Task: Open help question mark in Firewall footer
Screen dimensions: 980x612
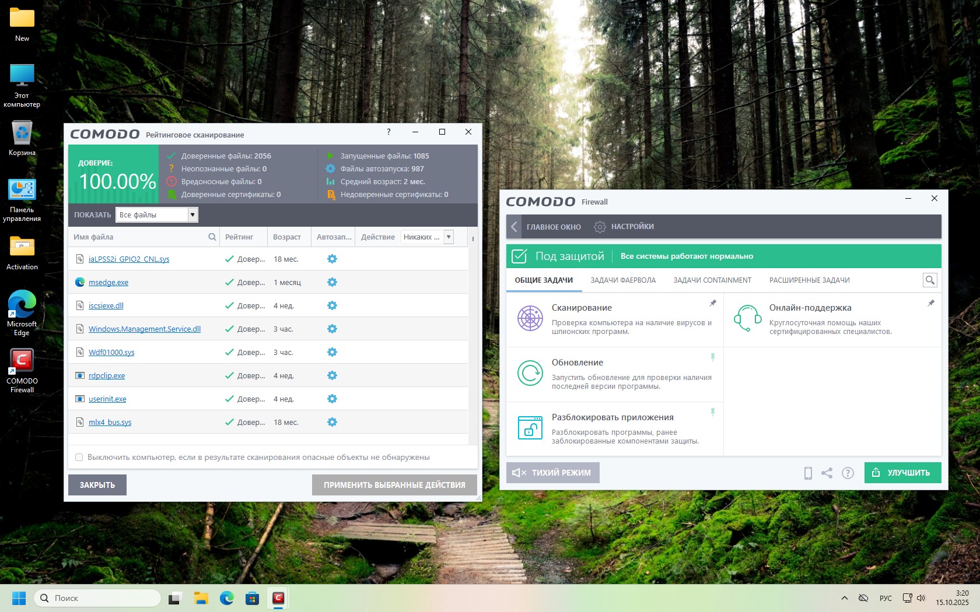Action: (x=848, y=473)
